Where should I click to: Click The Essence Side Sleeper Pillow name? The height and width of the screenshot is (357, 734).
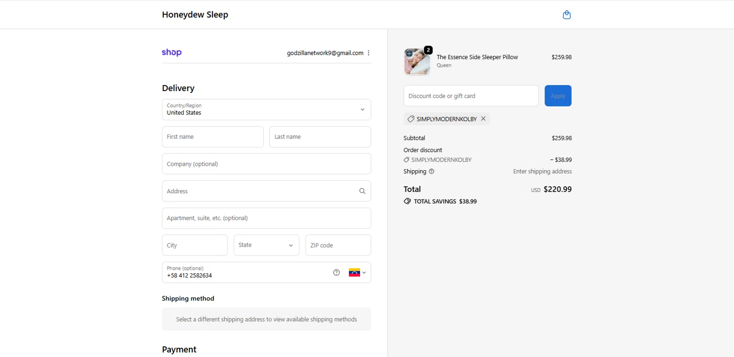click(477, 57)
